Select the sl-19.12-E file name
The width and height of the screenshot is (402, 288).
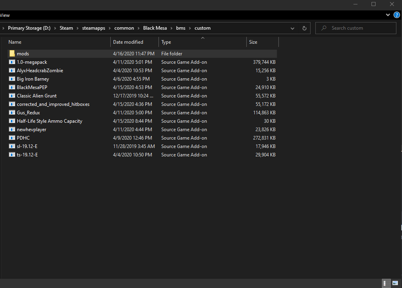point(27,146)
